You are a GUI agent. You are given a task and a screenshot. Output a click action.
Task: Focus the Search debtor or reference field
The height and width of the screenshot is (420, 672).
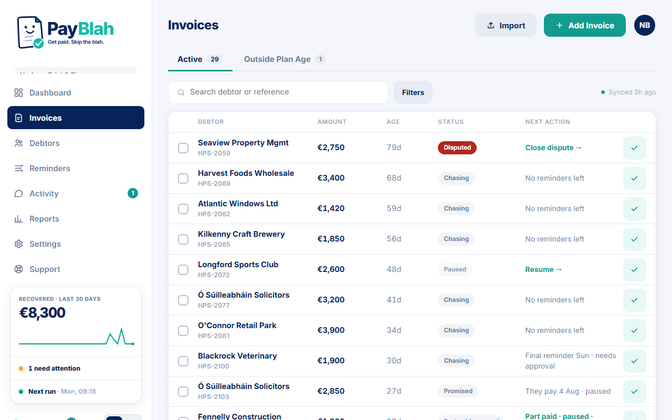pyautogui.click(x=278, y=92)
